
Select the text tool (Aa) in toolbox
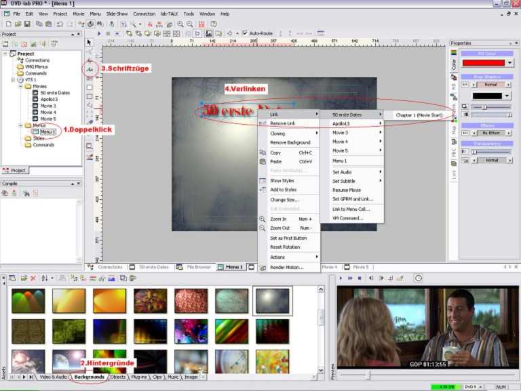[x=89, y=69]
